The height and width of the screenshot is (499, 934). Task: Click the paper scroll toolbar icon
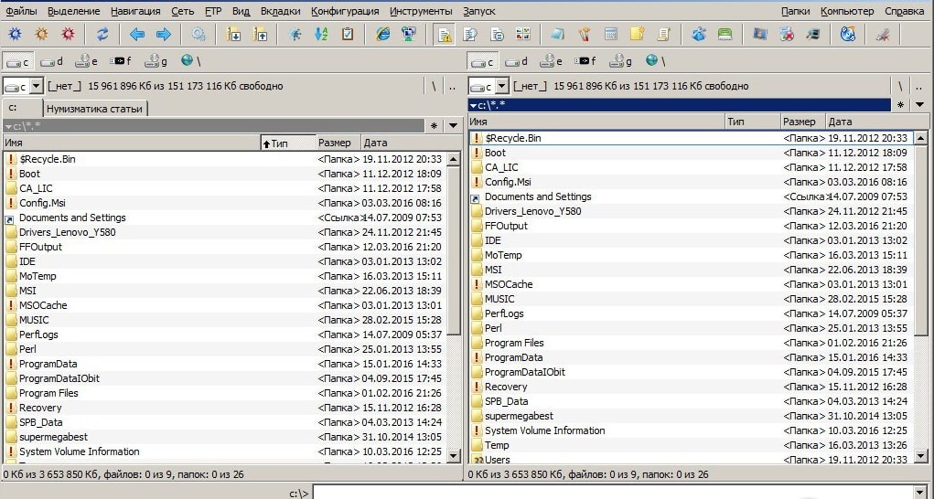[663, 35]
